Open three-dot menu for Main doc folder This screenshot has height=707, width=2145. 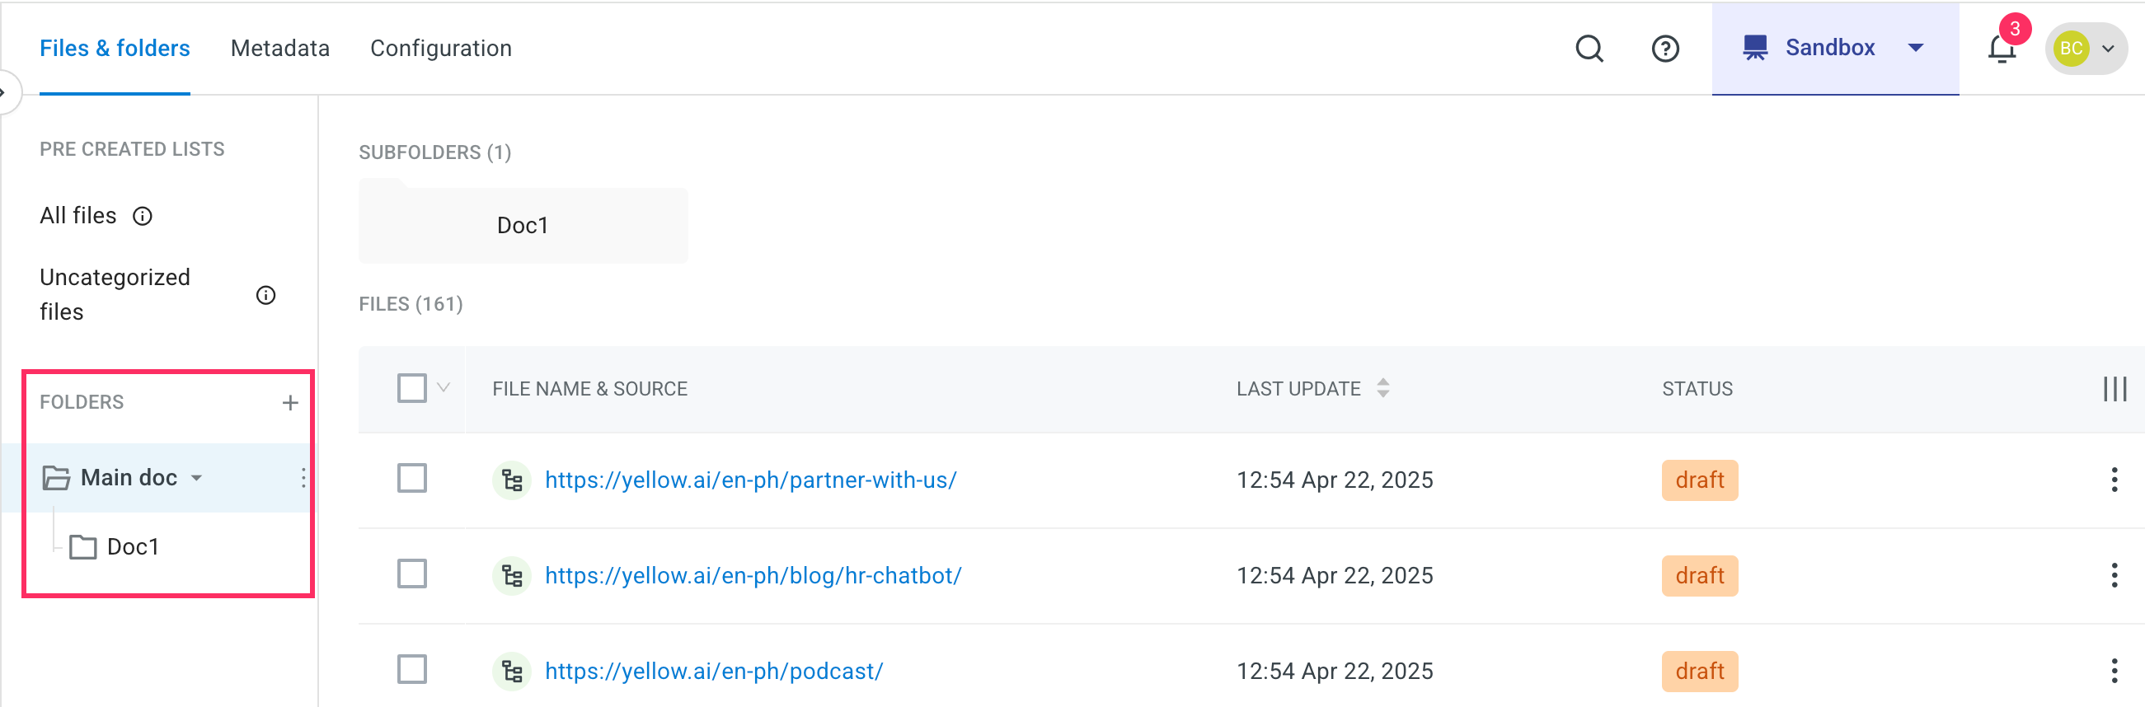click(x=303, y=477)
